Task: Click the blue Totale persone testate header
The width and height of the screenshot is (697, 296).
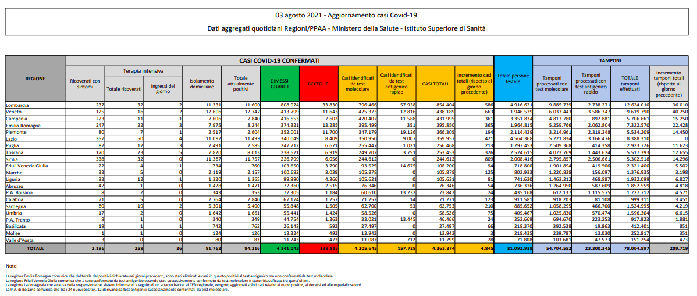Action: [513, 79]
